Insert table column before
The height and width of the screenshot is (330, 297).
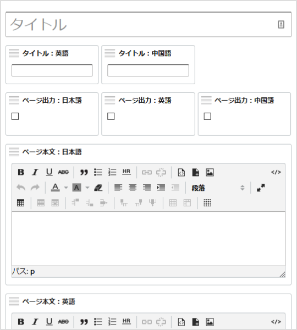click(x=124, y=203)
